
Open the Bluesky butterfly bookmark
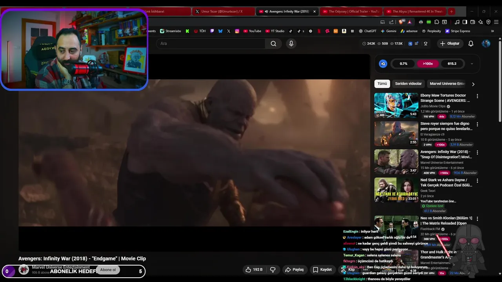click(220, 31)
